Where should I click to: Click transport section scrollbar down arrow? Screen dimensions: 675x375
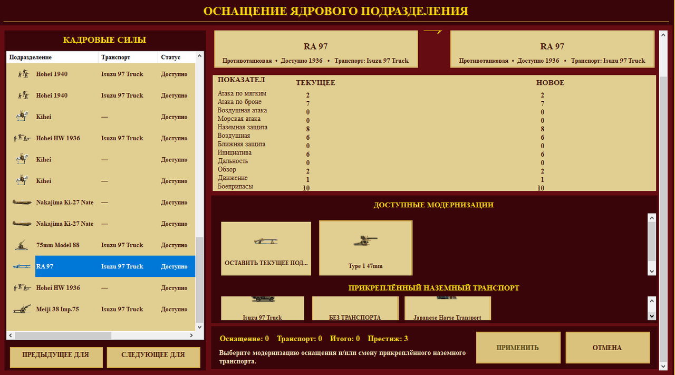[651, 315]
